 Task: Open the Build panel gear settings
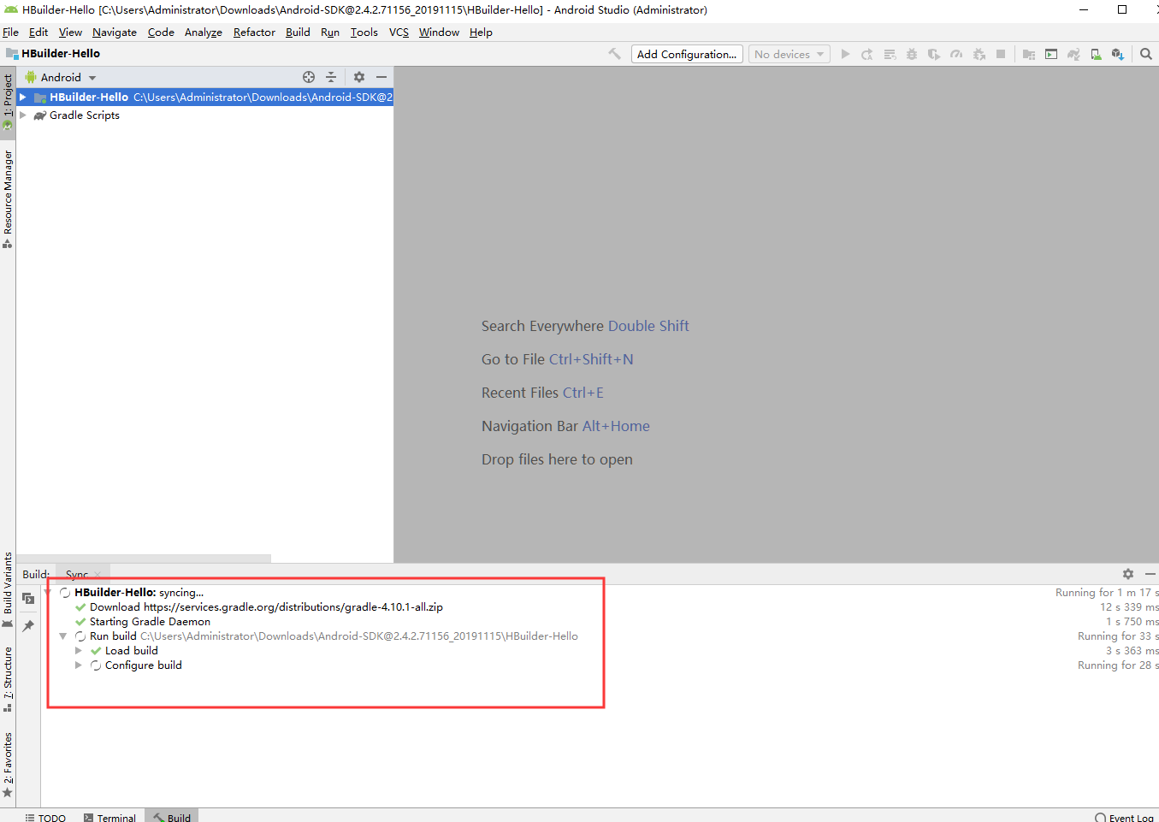tap(1128, 574)
